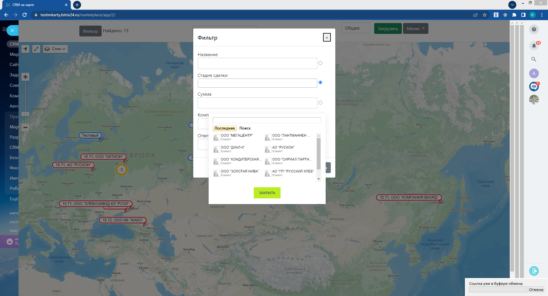Open Bitrix24 help question mark icon
Screen dimensions: 548x296
[x=534, y=29]
